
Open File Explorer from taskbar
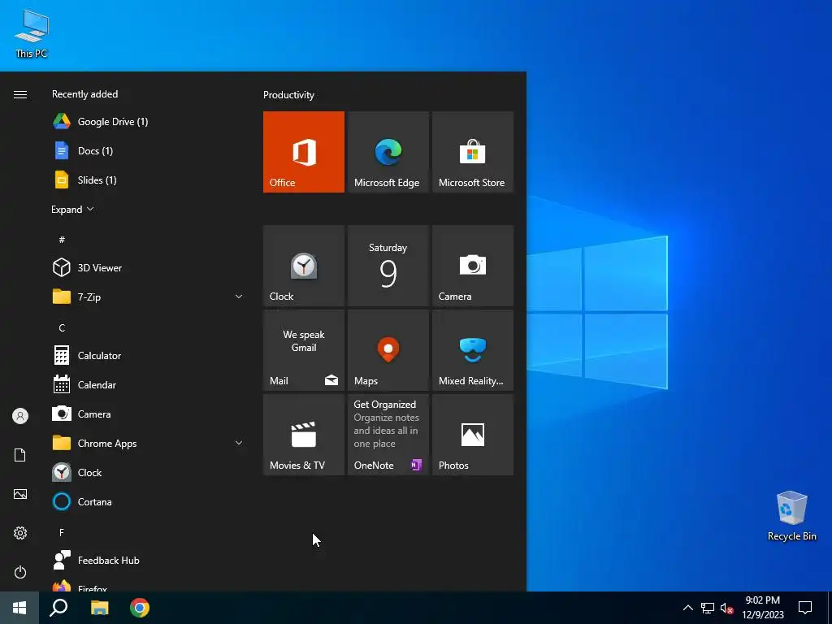99,608
